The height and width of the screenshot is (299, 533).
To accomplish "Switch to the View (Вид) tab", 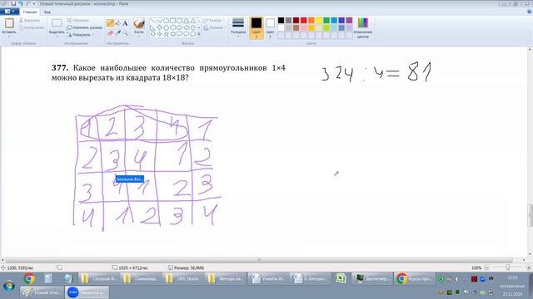I will coord(47,12).
